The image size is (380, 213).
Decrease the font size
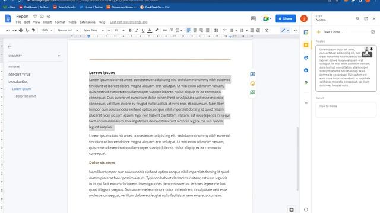tap(109, 30)
